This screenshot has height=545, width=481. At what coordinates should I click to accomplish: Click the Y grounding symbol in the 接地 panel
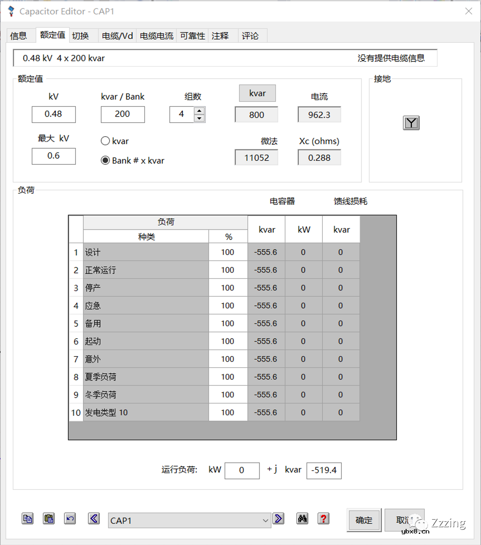point(411,123)
